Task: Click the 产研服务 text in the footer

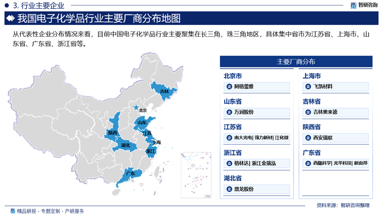Action: coord(74,211)
